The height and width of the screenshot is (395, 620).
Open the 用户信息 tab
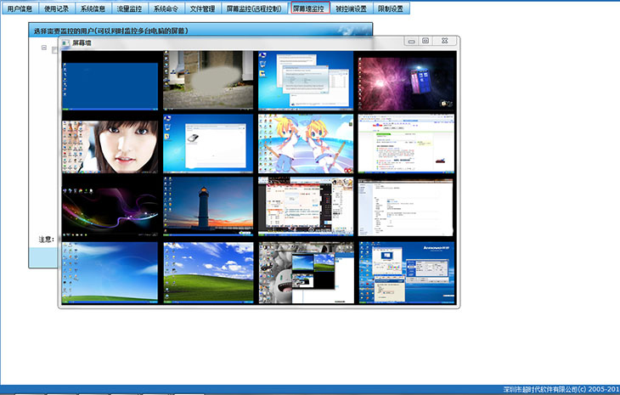pyautogui.click(x=20, y=8)
